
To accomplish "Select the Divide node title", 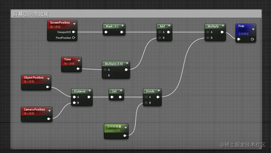I will [150, 91].
